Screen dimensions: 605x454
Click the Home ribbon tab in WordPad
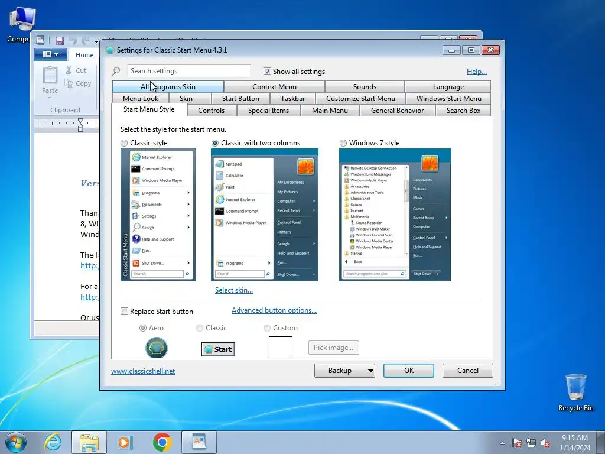(x=84, y=55)
